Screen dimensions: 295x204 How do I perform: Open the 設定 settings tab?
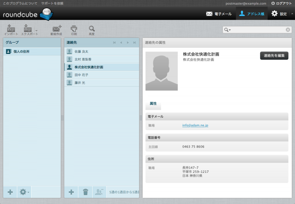(x=279, y=13)
